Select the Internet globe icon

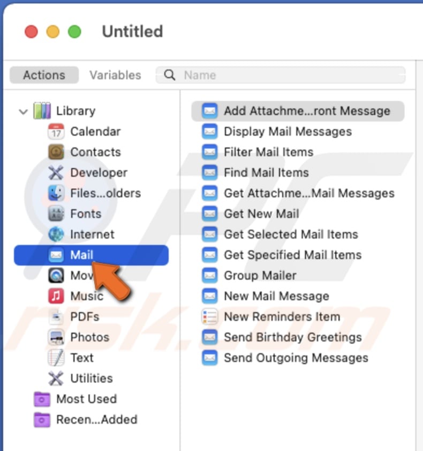(x=56, y=234)
